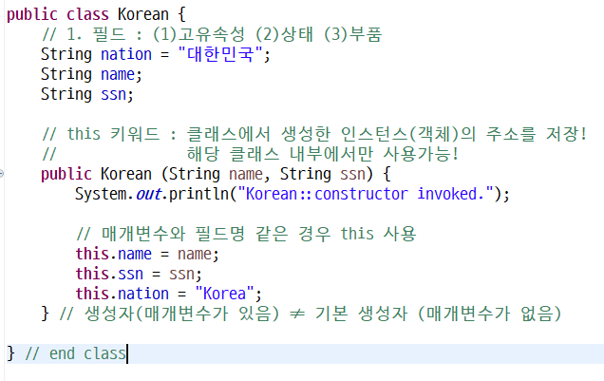Click 'this.ssn' on the ssn assignment line
This screenshot has height=381, width=604.
(x=109, y=274)
